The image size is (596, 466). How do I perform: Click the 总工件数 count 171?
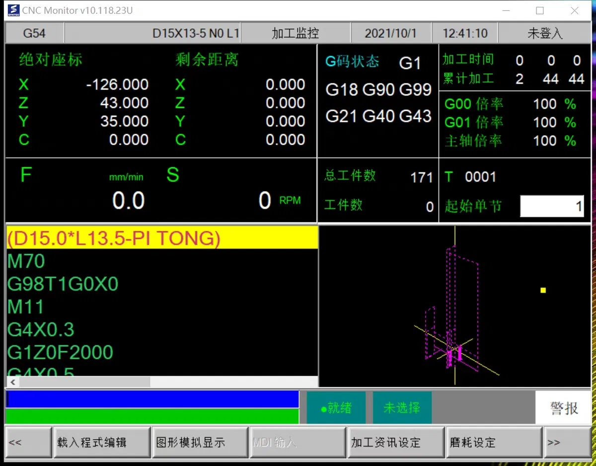422,177
